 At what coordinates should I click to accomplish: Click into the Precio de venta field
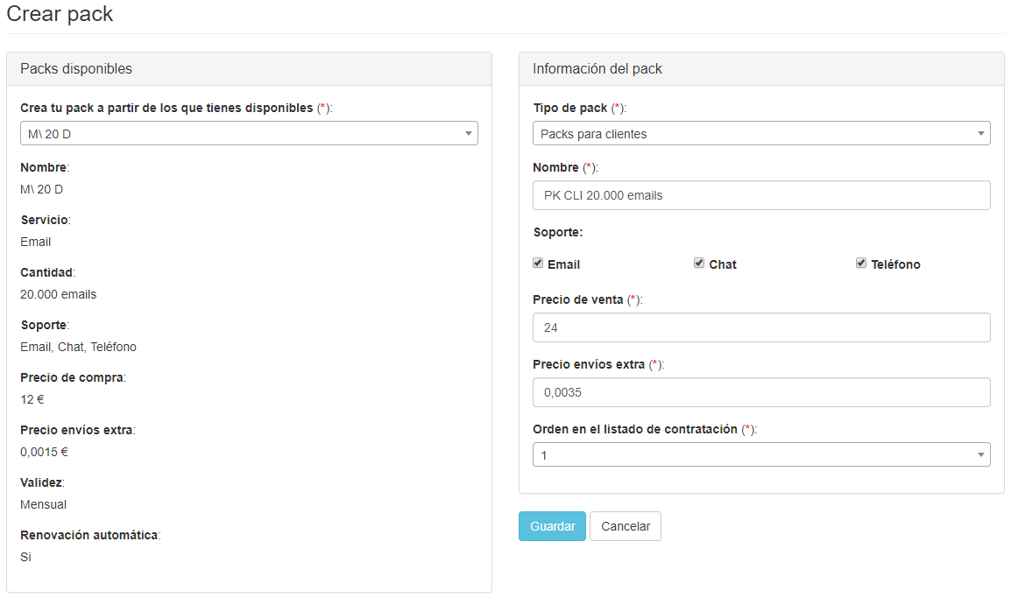pyautogui.click(x=760, y=327)
